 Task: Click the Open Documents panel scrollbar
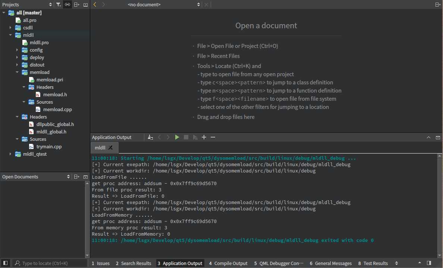(x=87, y=219)
